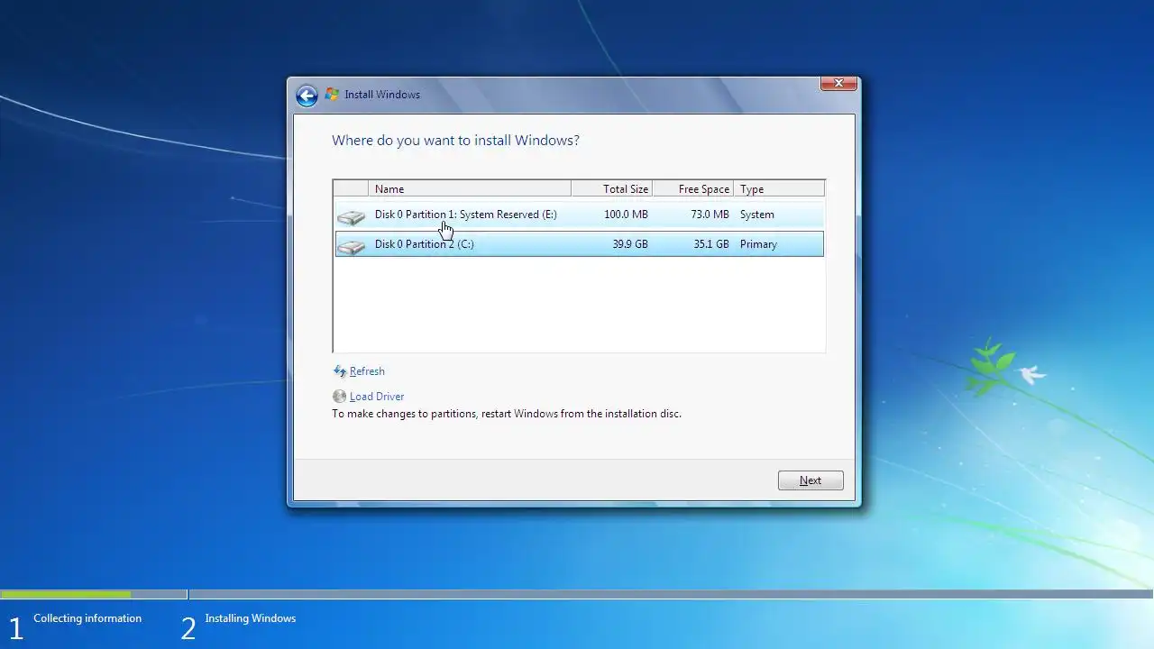Click drive icon of Disk 0 Partition 1
This screenshot has height=649, width=1154.
351,216
